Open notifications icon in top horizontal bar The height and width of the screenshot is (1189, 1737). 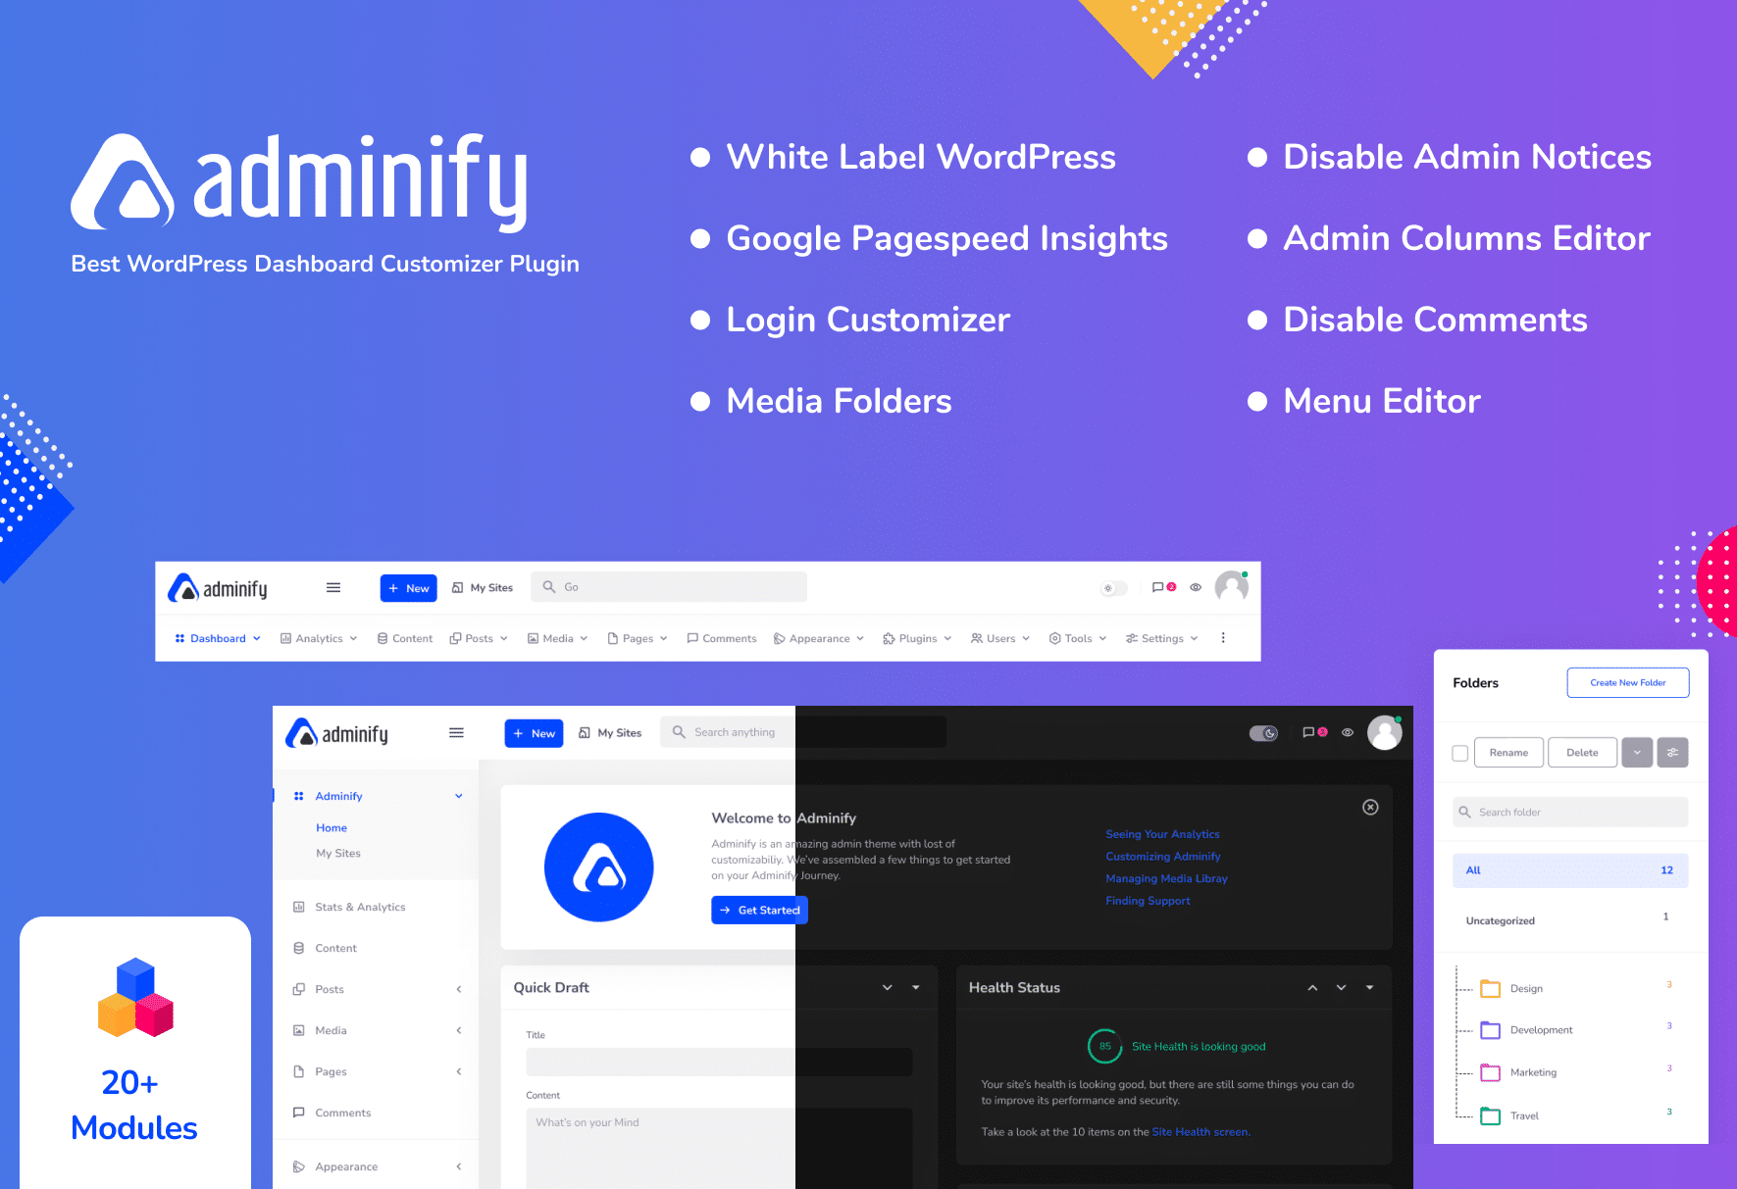point(1163,587)
